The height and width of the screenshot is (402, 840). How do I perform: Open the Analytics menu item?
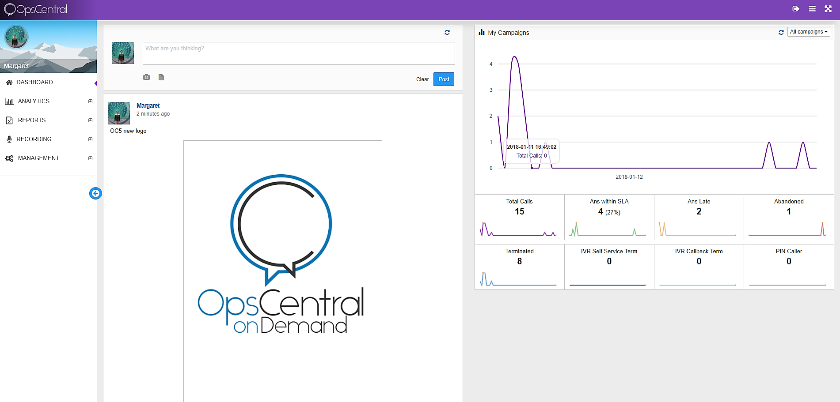[x=48, y=101]
